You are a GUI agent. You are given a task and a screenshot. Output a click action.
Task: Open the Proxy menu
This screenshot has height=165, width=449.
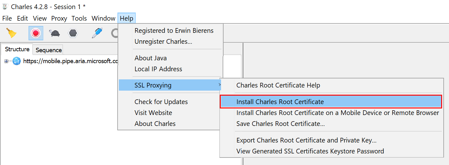click(x=59, y=18)
